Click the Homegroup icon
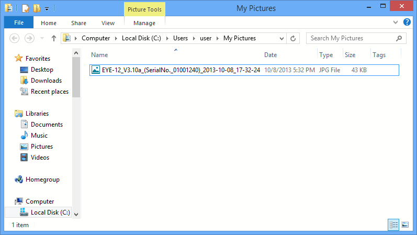The image size is (417, 235). 19,180
